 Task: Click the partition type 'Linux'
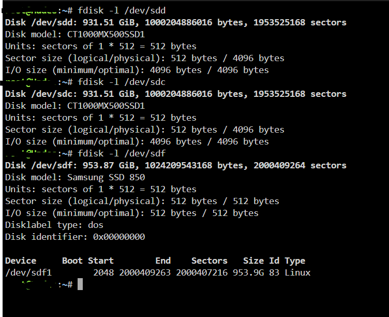tap(297, 273)
